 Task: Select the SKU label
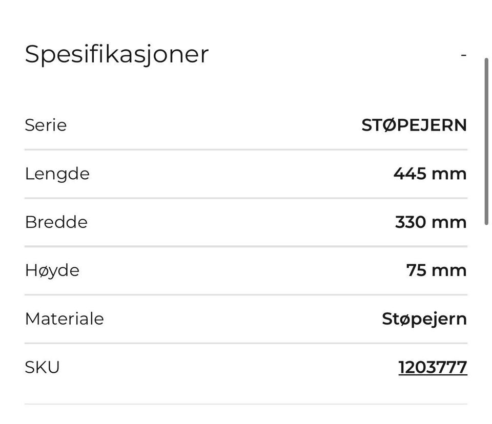click(42, 367)
